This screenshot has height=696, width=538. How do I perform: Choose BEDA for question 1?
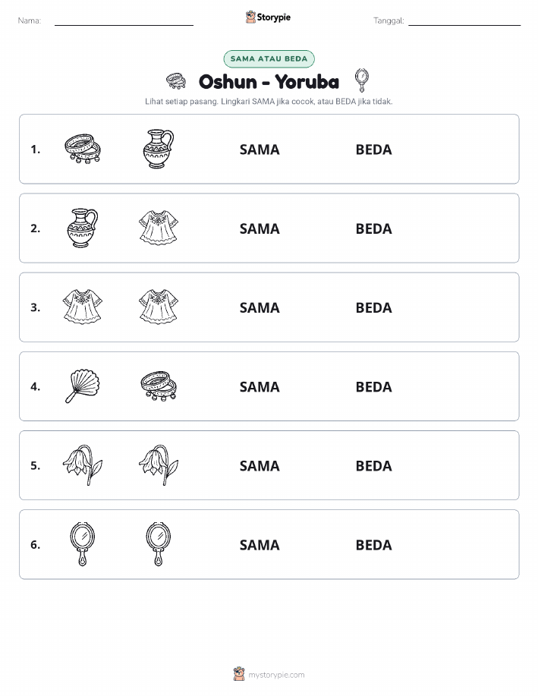click(x=374, y=150)
